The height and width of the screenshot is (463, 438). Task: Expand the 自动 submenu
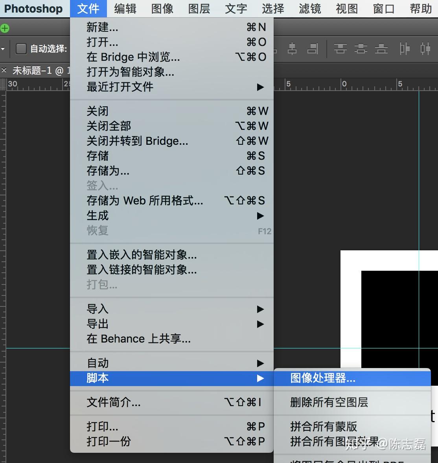point(172,363)
